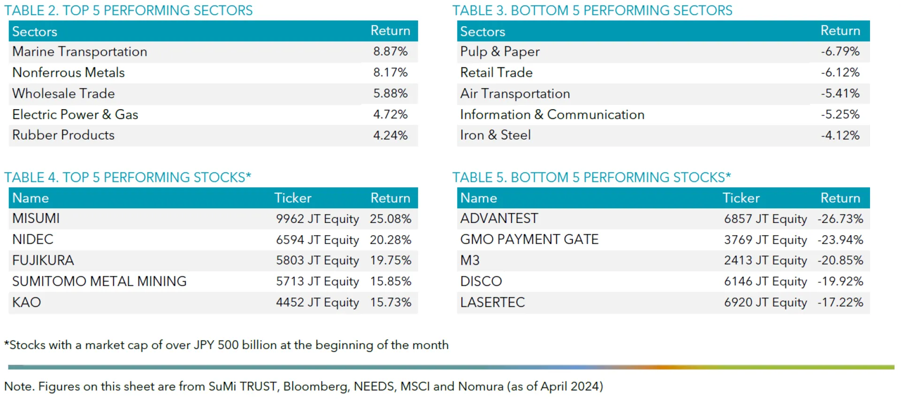
Task: Click the Air Transportation -5.41% return value
Action: click(x=840, y=94)
